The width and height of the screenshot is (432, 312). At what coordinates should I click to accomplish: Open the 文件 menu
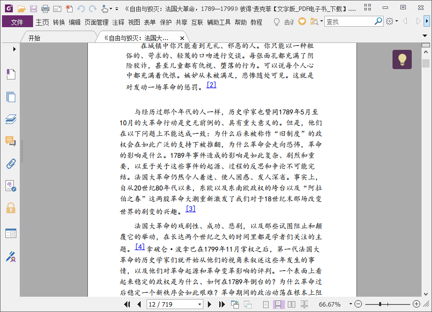click(x=17, y=22)
